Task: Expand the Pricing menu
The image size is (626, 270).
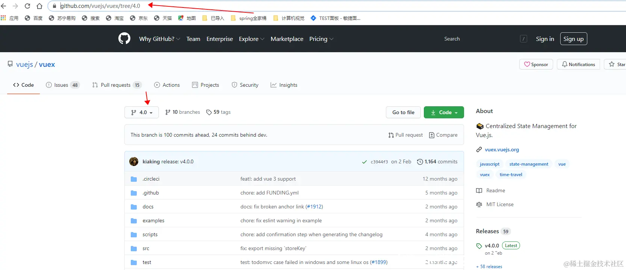Action: click(x=321, y=39)
